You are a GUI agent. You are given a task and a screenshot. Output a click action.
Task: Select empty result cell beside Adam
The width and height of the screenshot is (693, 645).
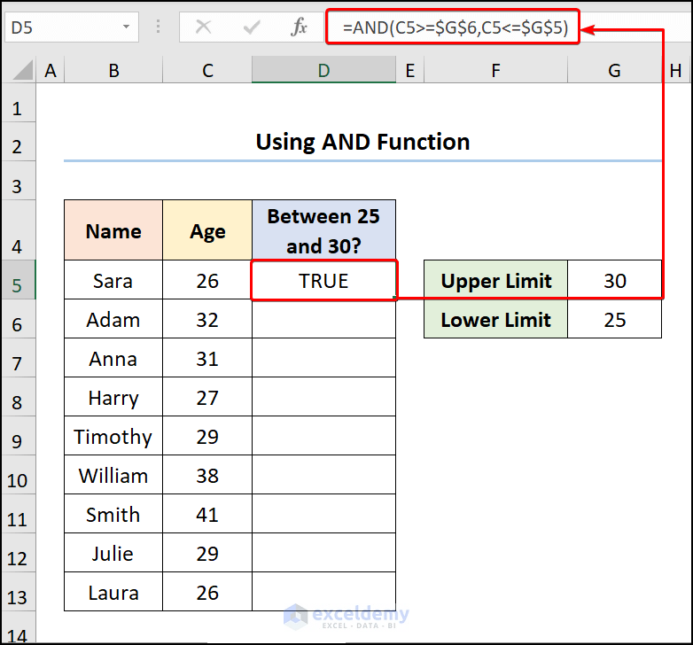coord(323,319)
